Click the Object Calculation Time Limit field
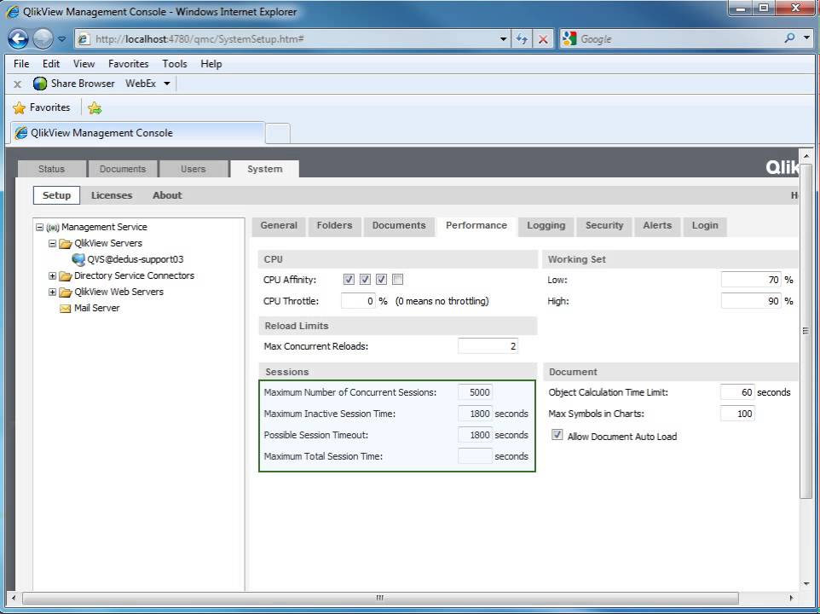820x614 pixels. point(737,392)
